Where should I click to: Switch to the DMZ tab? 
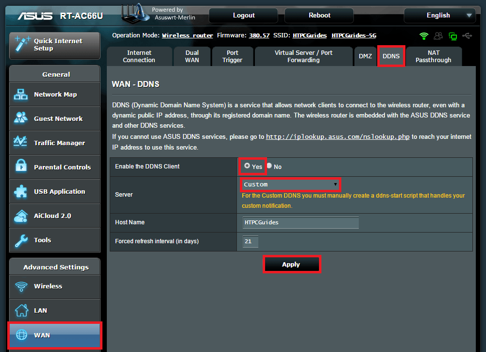365,56
